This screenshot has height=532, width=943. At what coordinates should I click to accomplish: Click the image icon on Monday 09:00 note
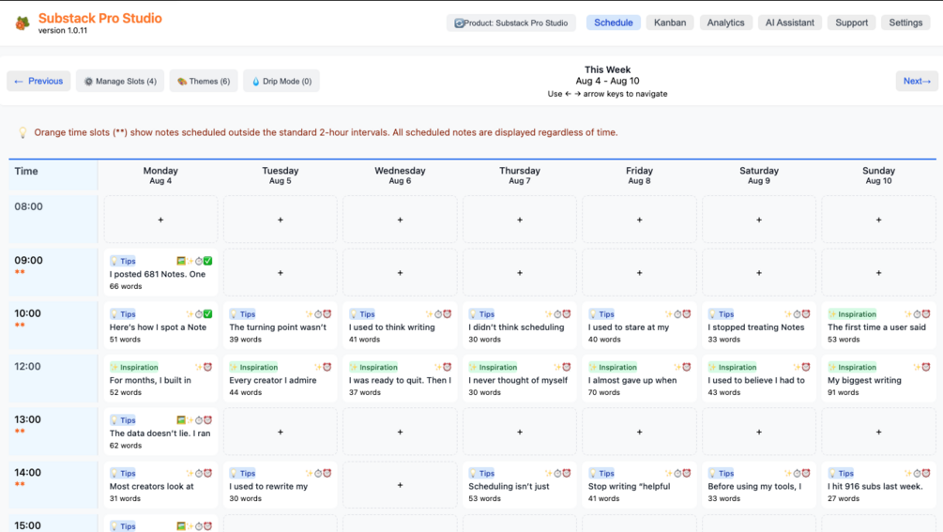[181, 261]
